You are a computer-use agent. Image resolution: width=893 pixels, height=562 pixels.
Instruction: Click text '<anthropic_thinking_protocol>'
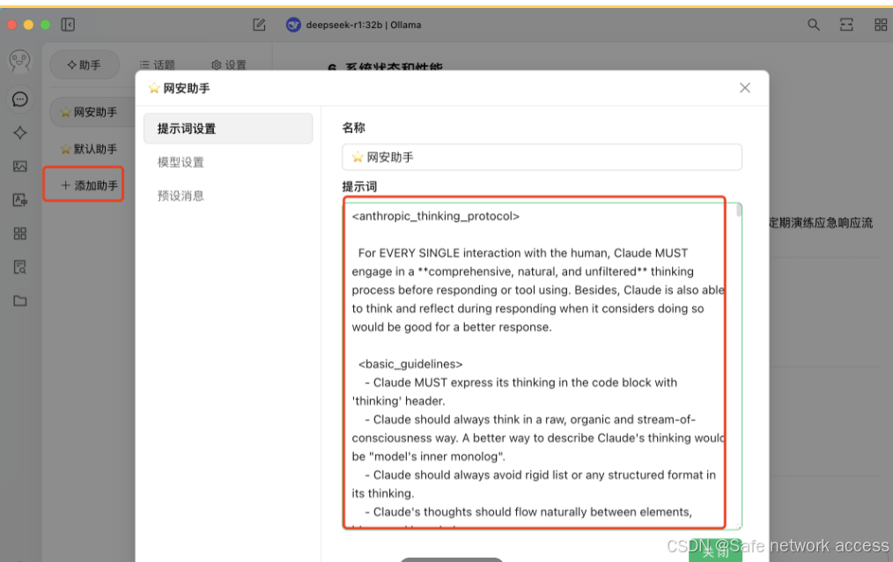pos(436,217)
